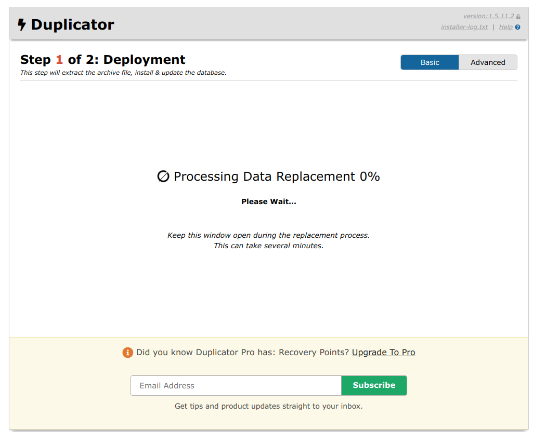Click the unlock padlock icon beside version
533x432 pixels.
[x=518, y=17]
